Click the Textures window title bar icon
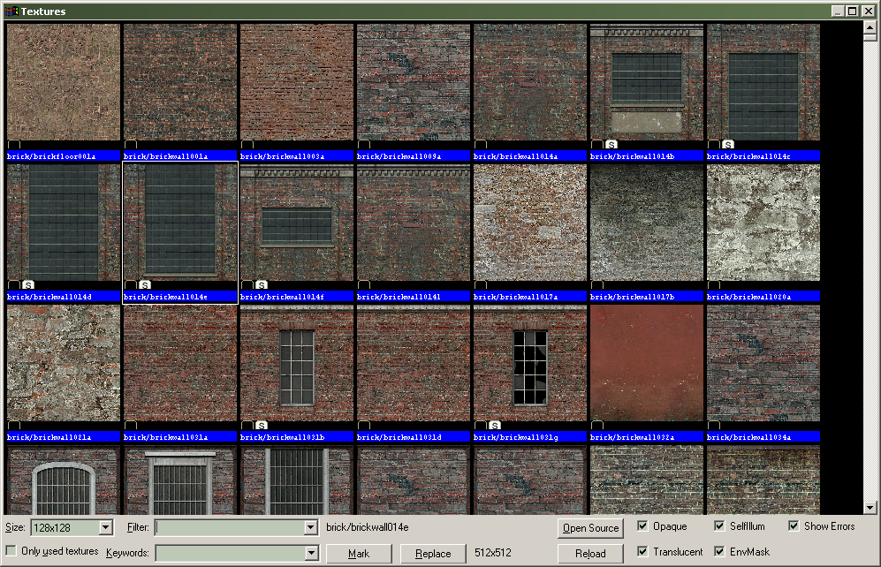Image resolution: width=881 pixels, height=567 pixels. [x=11, y=11]
